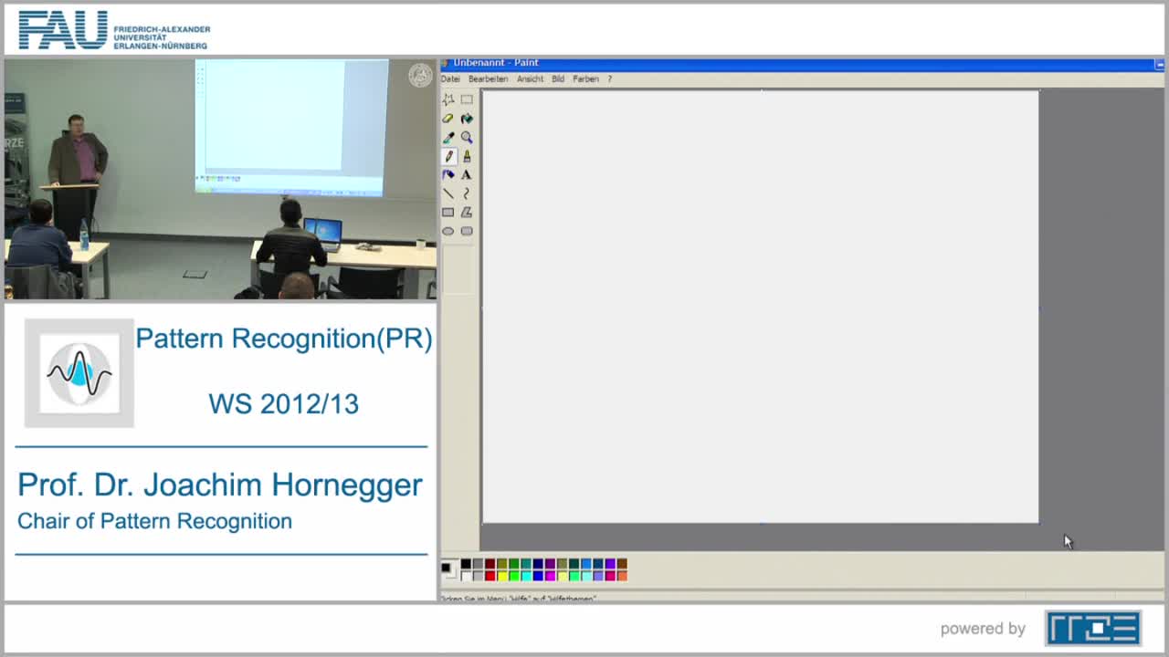Select the Magnifier tool
Screen dimensions: 1169x657
coord(467,137)
